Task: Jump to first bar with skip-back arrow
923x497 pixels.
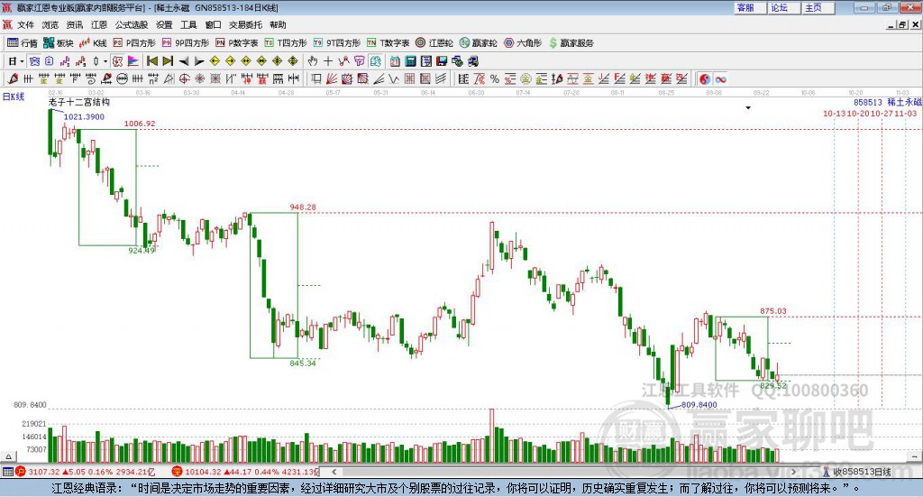Action: tap(151, 61)
